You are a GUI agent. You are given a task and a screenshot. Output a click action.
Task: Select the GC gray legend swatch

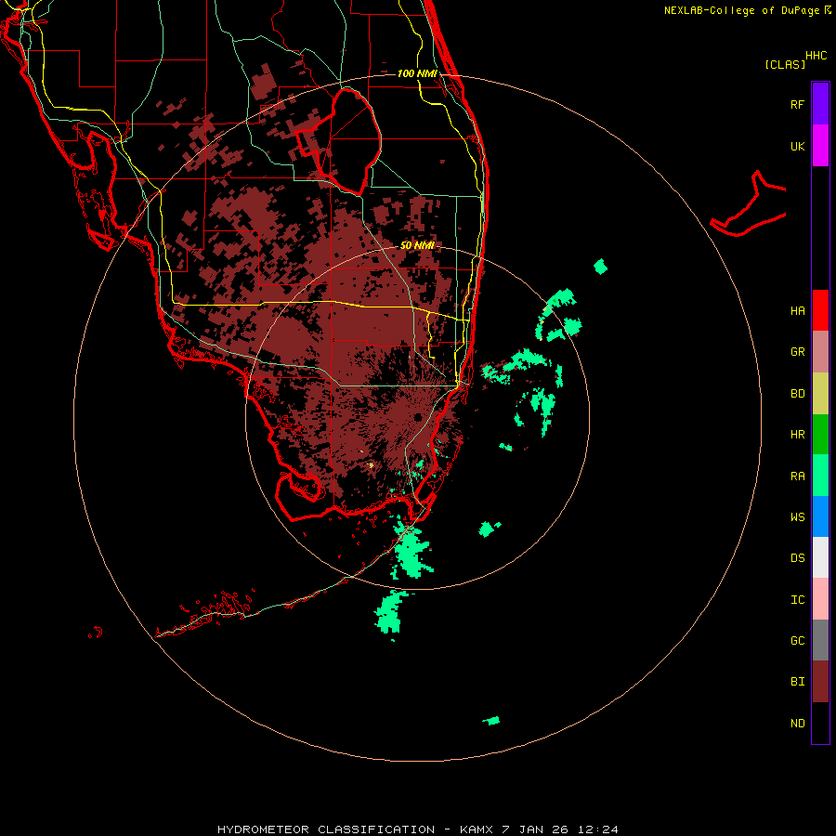pyautogui.click(x=820, y=640)
